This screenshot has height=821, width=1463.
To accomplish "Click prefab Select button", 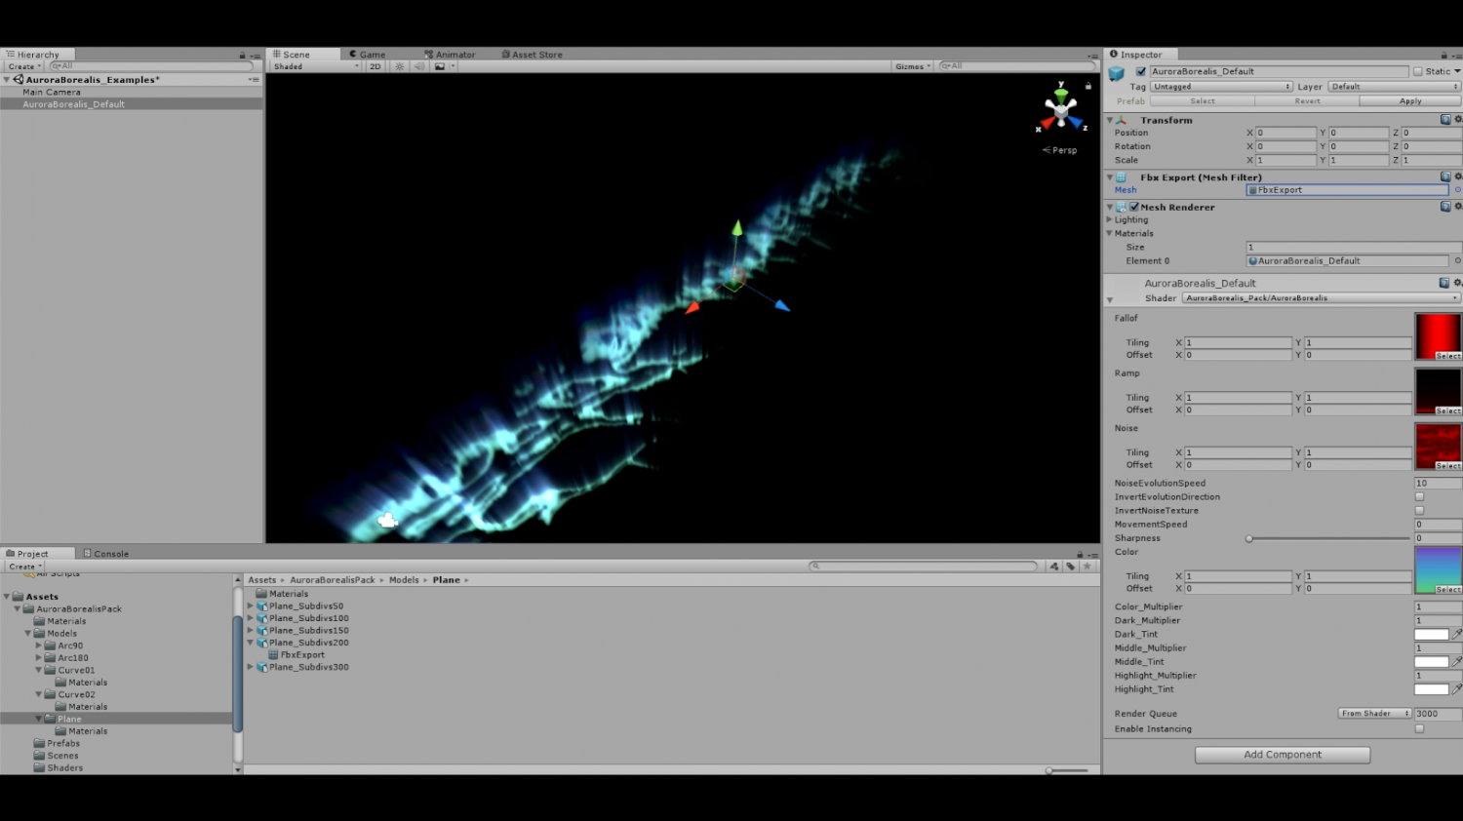I will [1203, 101].
